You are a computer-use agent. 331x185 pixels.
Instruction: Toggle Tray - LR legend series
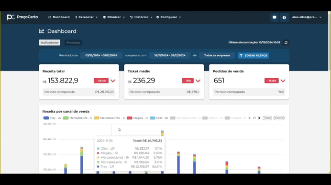click(x=52, y=118)
